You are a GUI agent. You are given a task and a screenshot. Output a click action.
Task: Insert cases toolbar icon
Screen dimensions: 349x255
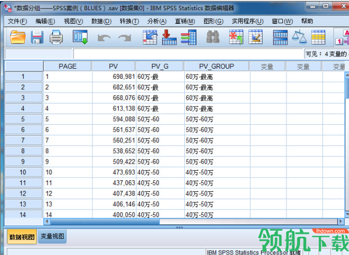coord(236,37)
